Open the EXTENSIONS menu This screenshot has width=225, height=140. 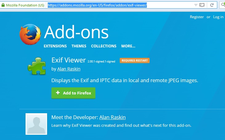tap(55, 46)
